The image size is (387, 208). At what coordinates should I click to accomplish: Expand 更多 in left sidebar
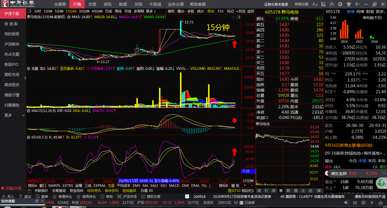tap(13, 115)
